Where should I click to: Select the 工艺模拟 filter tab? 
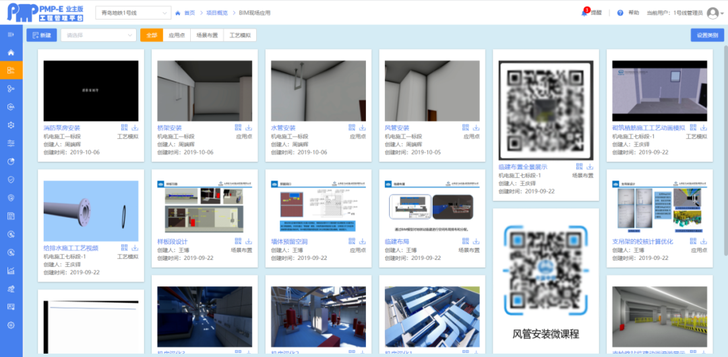[x=240, y=35]
